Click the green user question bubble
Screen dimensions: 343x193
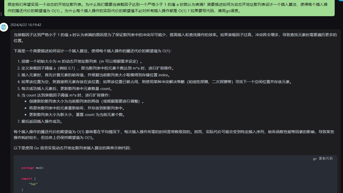tap(169, 8)
